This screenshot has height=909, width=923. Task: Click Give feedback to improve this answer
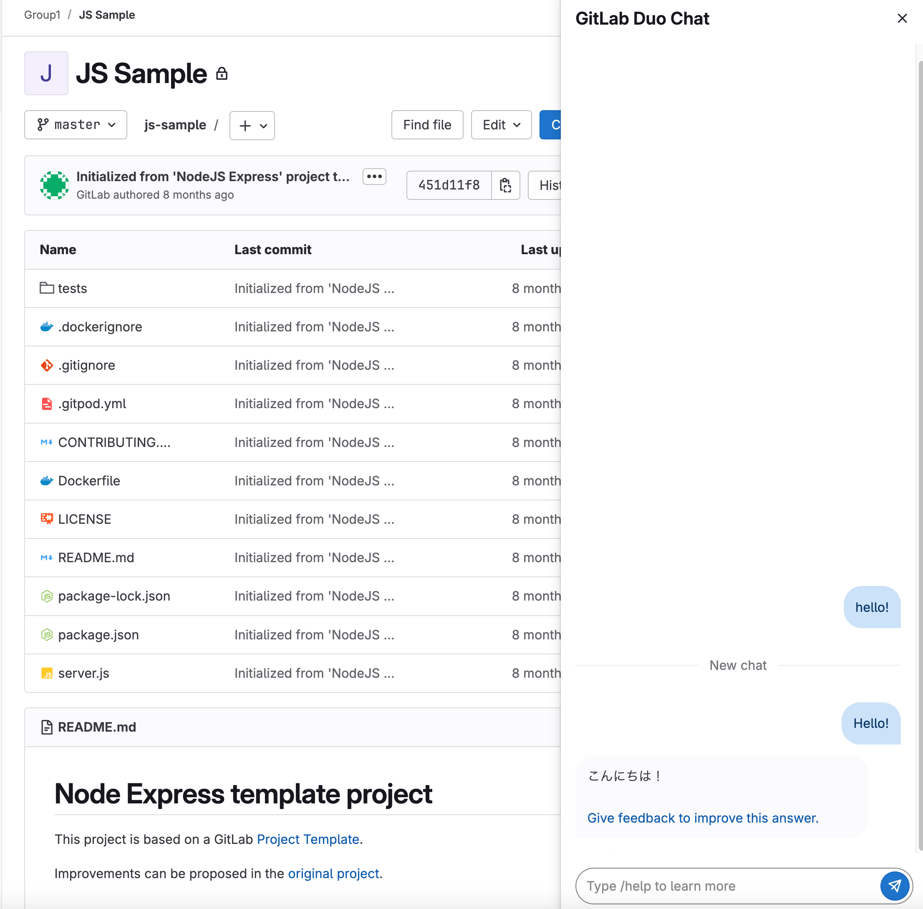tap(703, 818)
